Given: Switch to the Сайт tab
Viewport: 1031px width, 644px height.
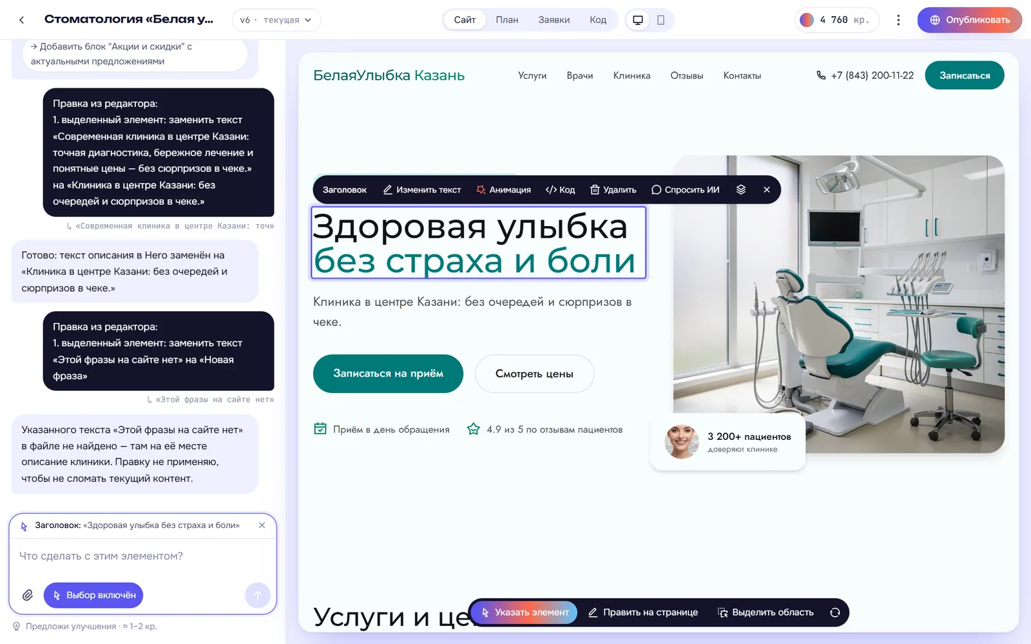Looking at the screenshot, I should pyautogui.click(x=465, y=20).
